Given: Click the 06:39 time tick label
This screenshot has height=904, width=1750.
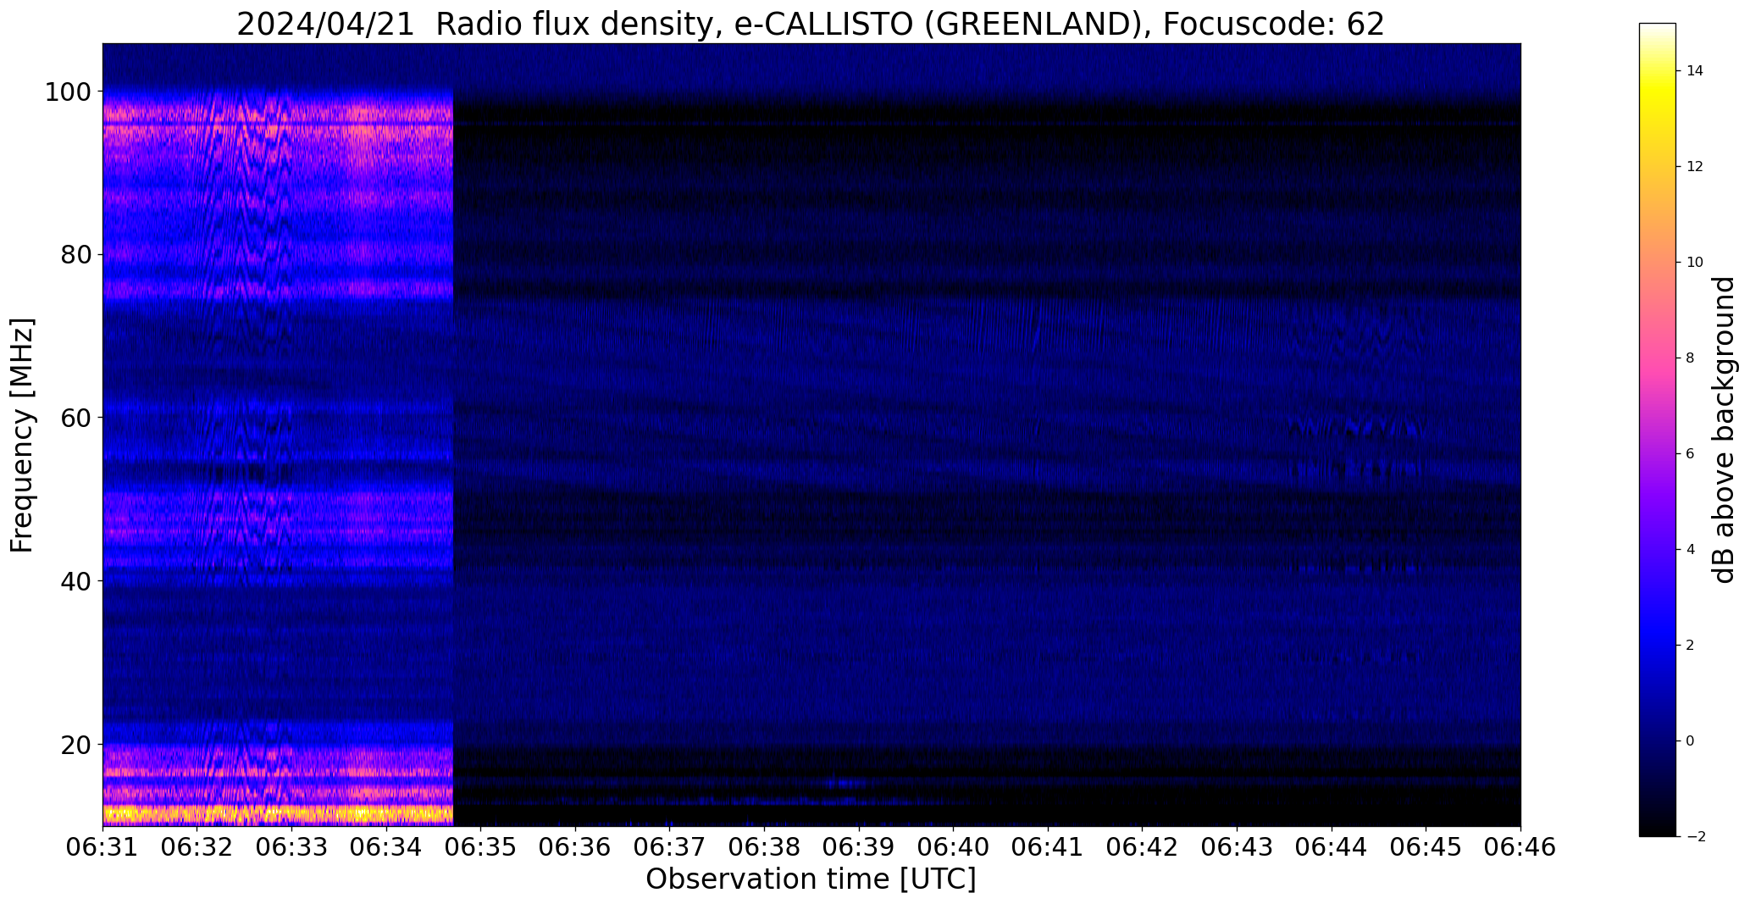Looking at the screenshot, I should tap(859, 848).
